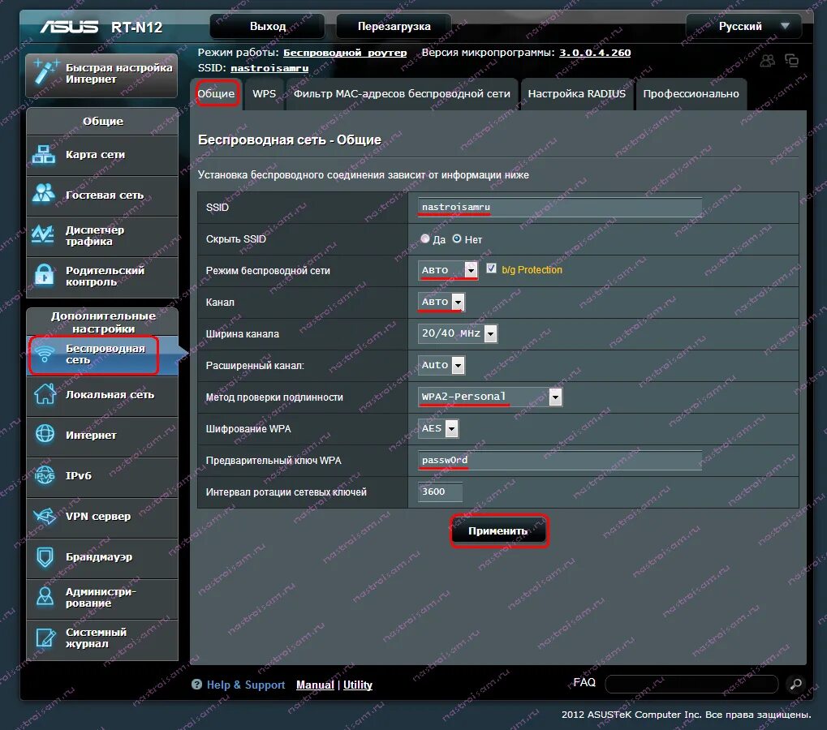Open the Канал dropdown
Viewport: 827px width, 730px height.
click(441, 302)
